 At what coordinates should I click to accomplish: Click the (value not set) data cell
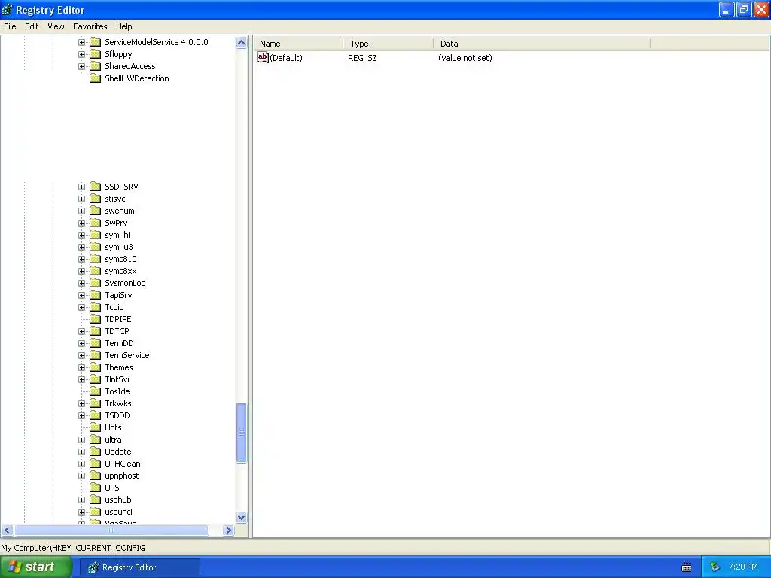(465, 58)
